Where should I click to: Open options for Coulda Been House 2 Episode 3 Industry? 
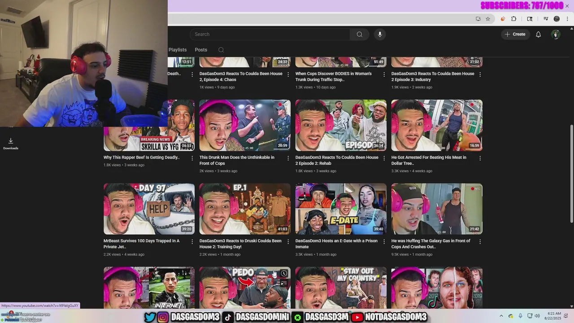tap(480, 74)
